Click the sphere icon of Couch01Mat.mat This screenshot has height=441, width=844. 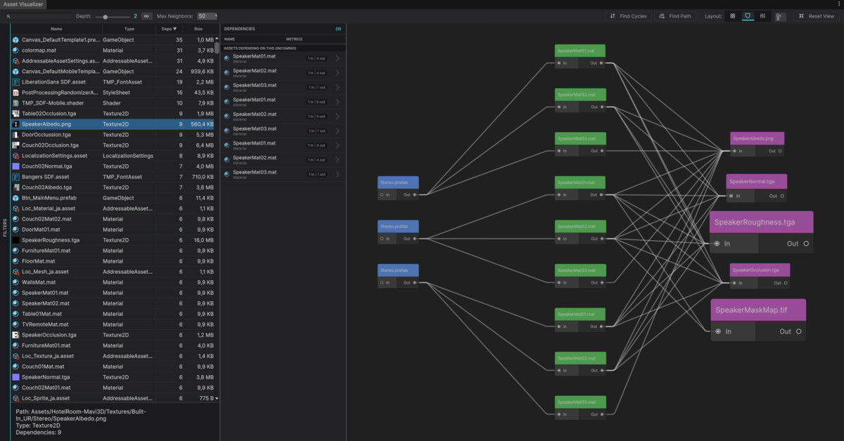15,367
